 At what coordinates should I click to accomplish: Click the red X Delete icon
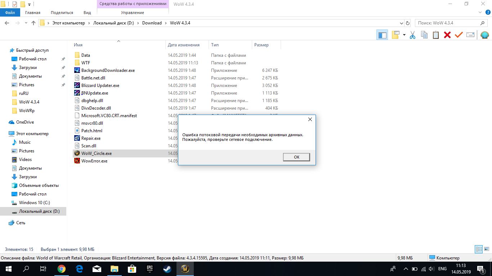(447, 35)
